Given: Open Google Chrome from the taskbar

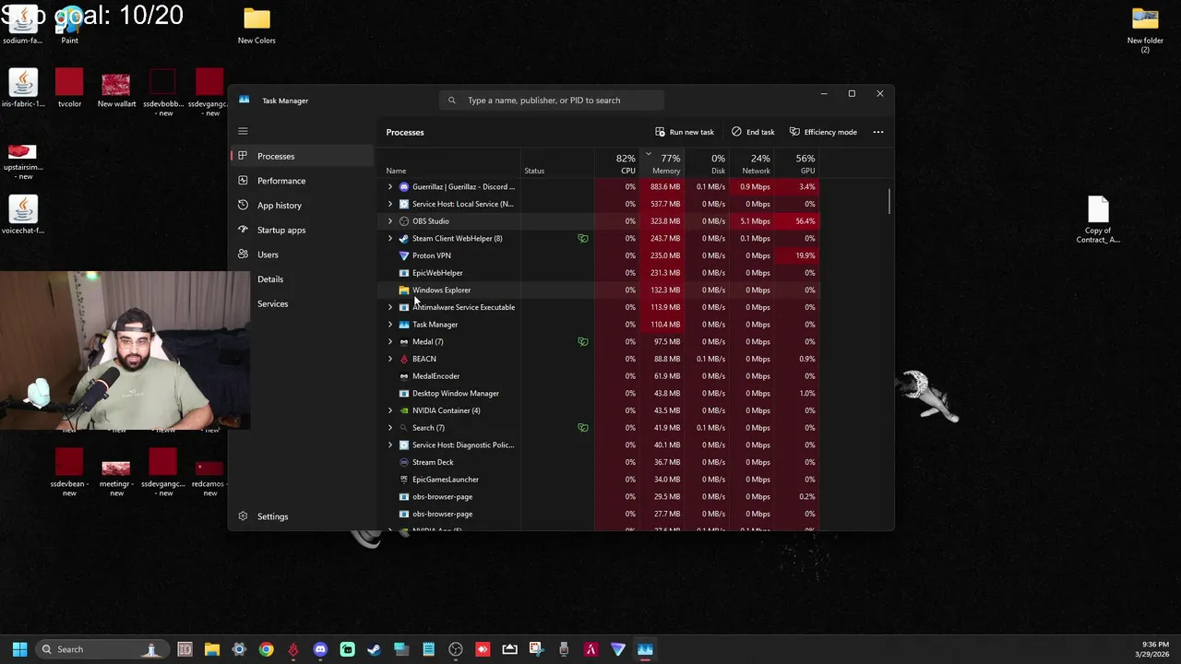Looking at the screenshot, I should click(266, 649).
